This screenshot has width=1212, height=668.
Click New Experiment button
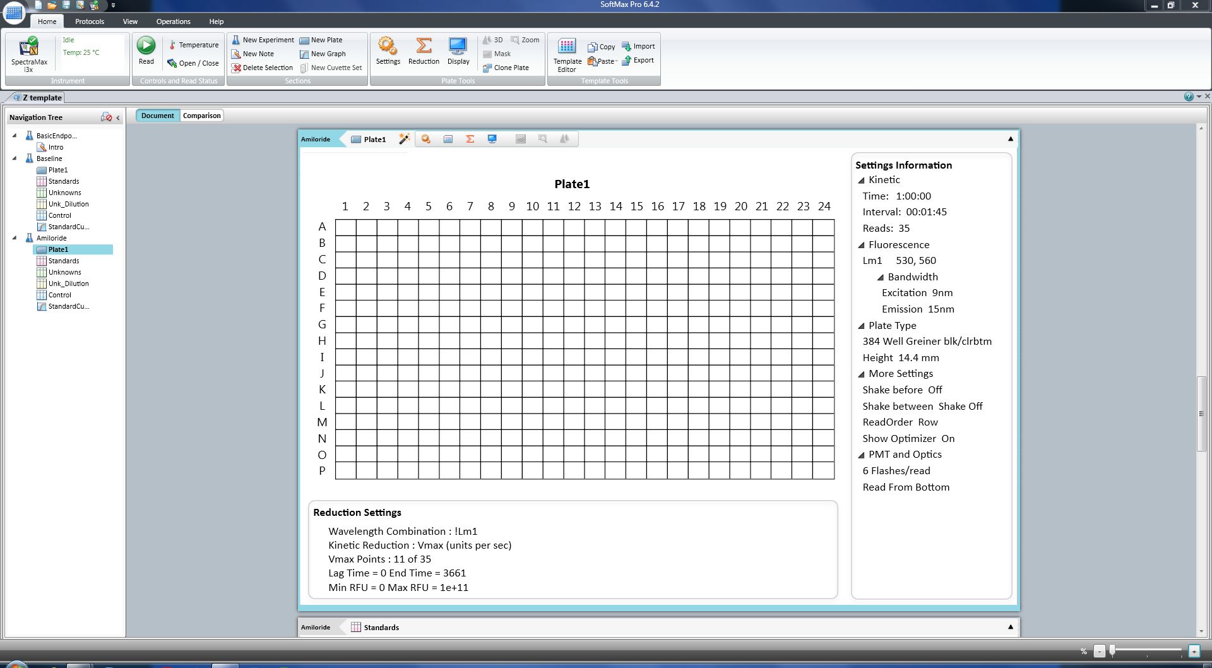(x=263, y=40)
